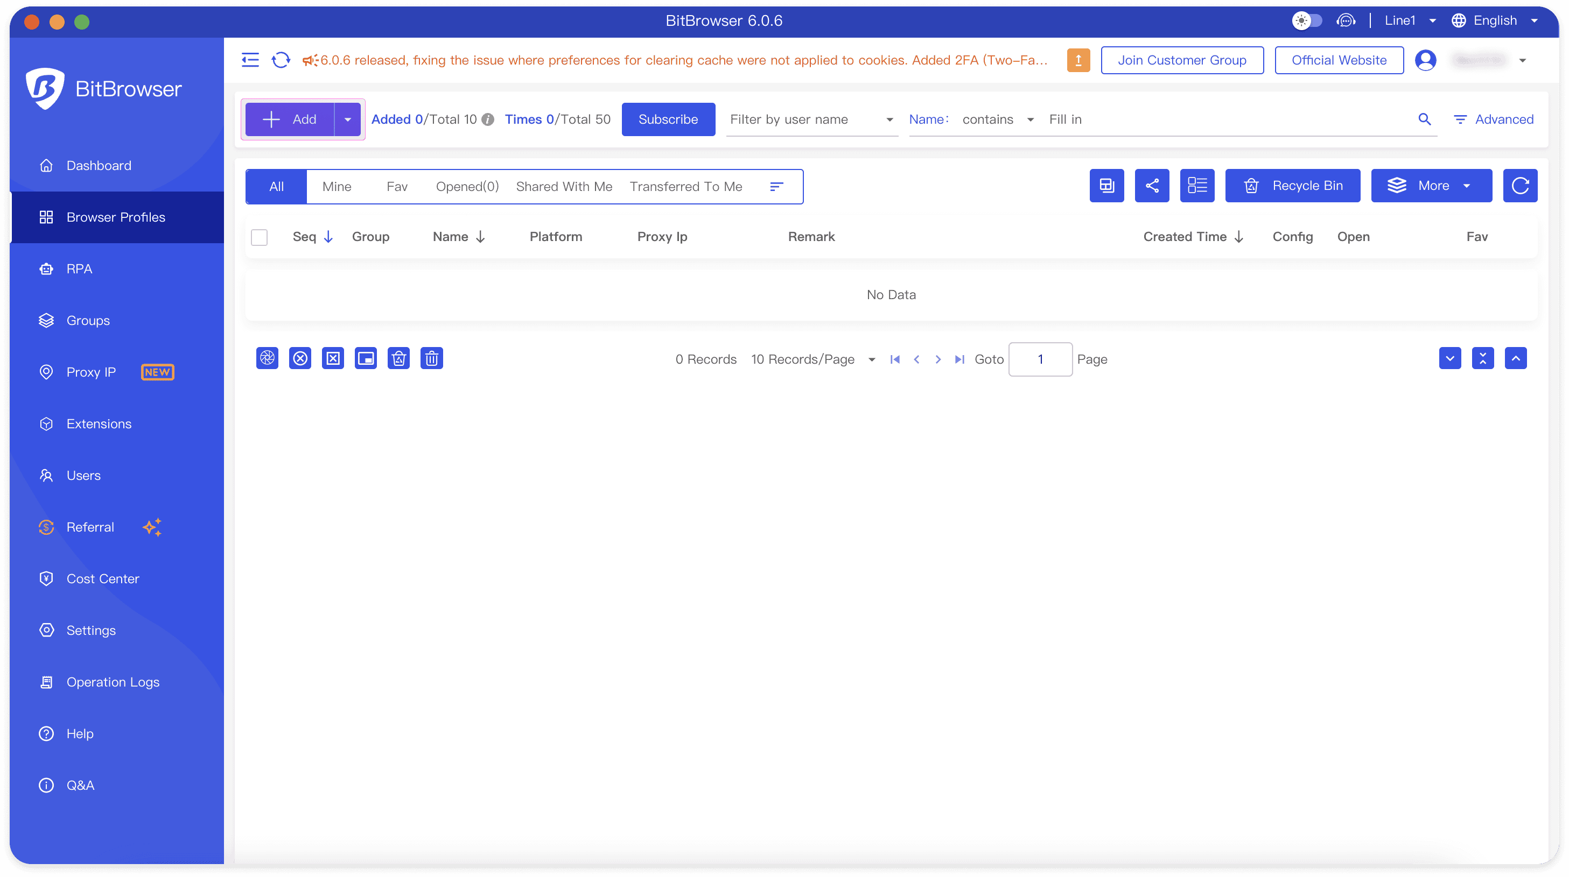1569x877 pixels.
Task: Click the scroll-down chevron button
Action: pos(1449,358)
